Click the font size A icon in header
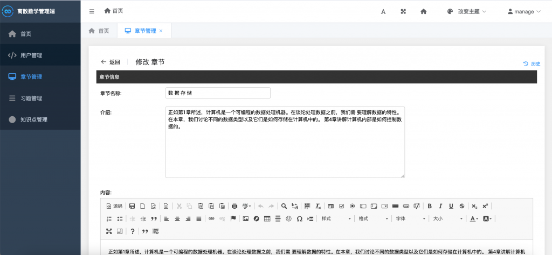 tap(383, 11)
